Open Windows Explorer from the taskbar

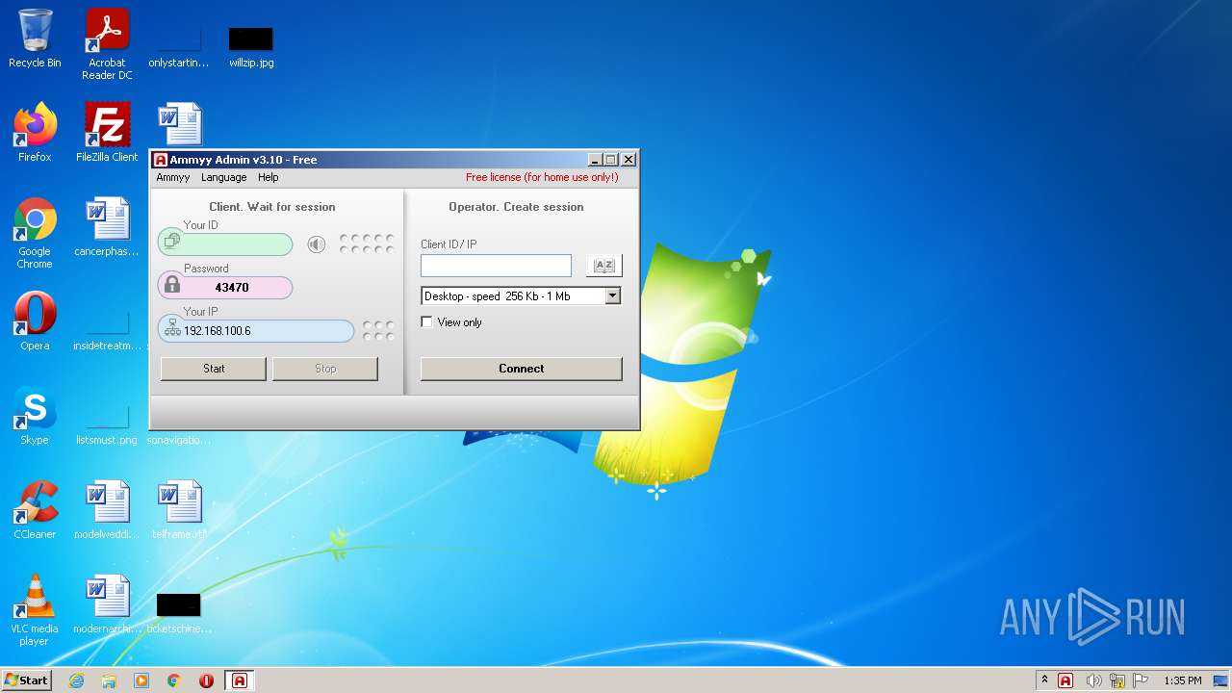tap(109, 680)
